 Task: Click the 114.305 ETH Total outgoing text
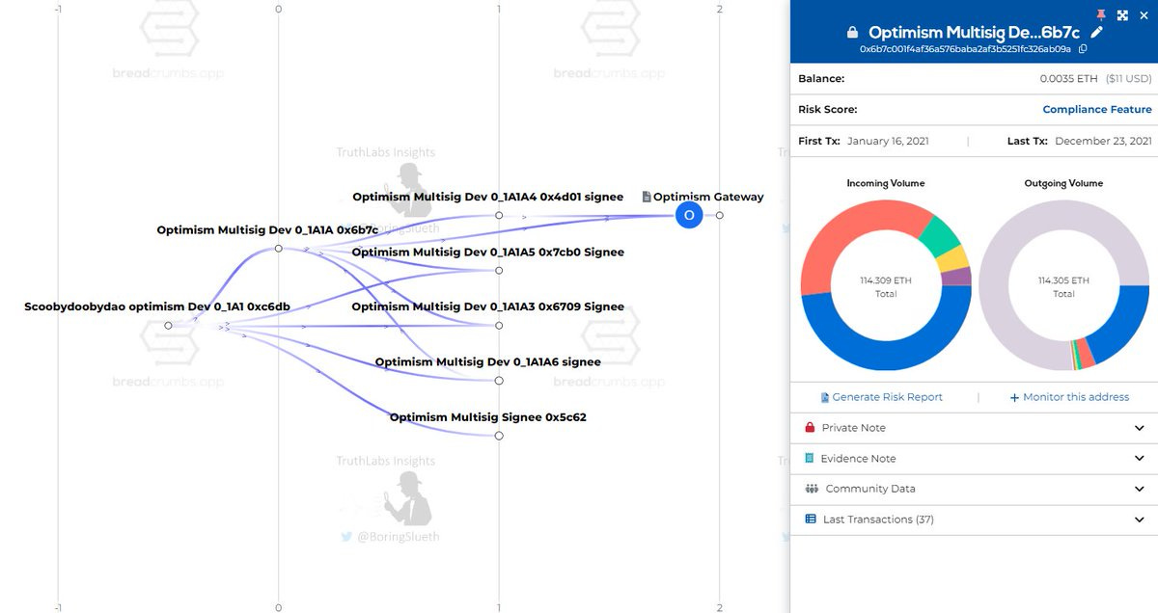click(1063, 286)
